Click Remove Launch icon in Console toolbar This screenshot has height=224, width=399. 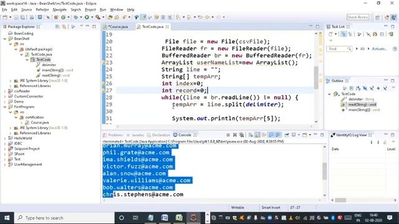tap(235, 135)
